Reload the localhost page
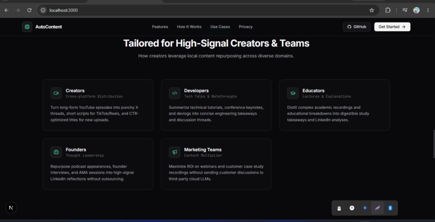 click(x=29, y=10)
